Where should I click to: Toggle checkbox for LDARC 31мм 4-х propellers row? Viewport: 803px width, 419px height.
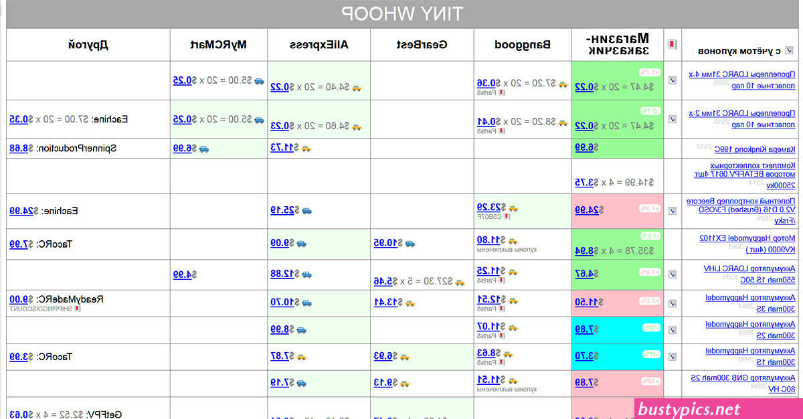tap(673, 80)
